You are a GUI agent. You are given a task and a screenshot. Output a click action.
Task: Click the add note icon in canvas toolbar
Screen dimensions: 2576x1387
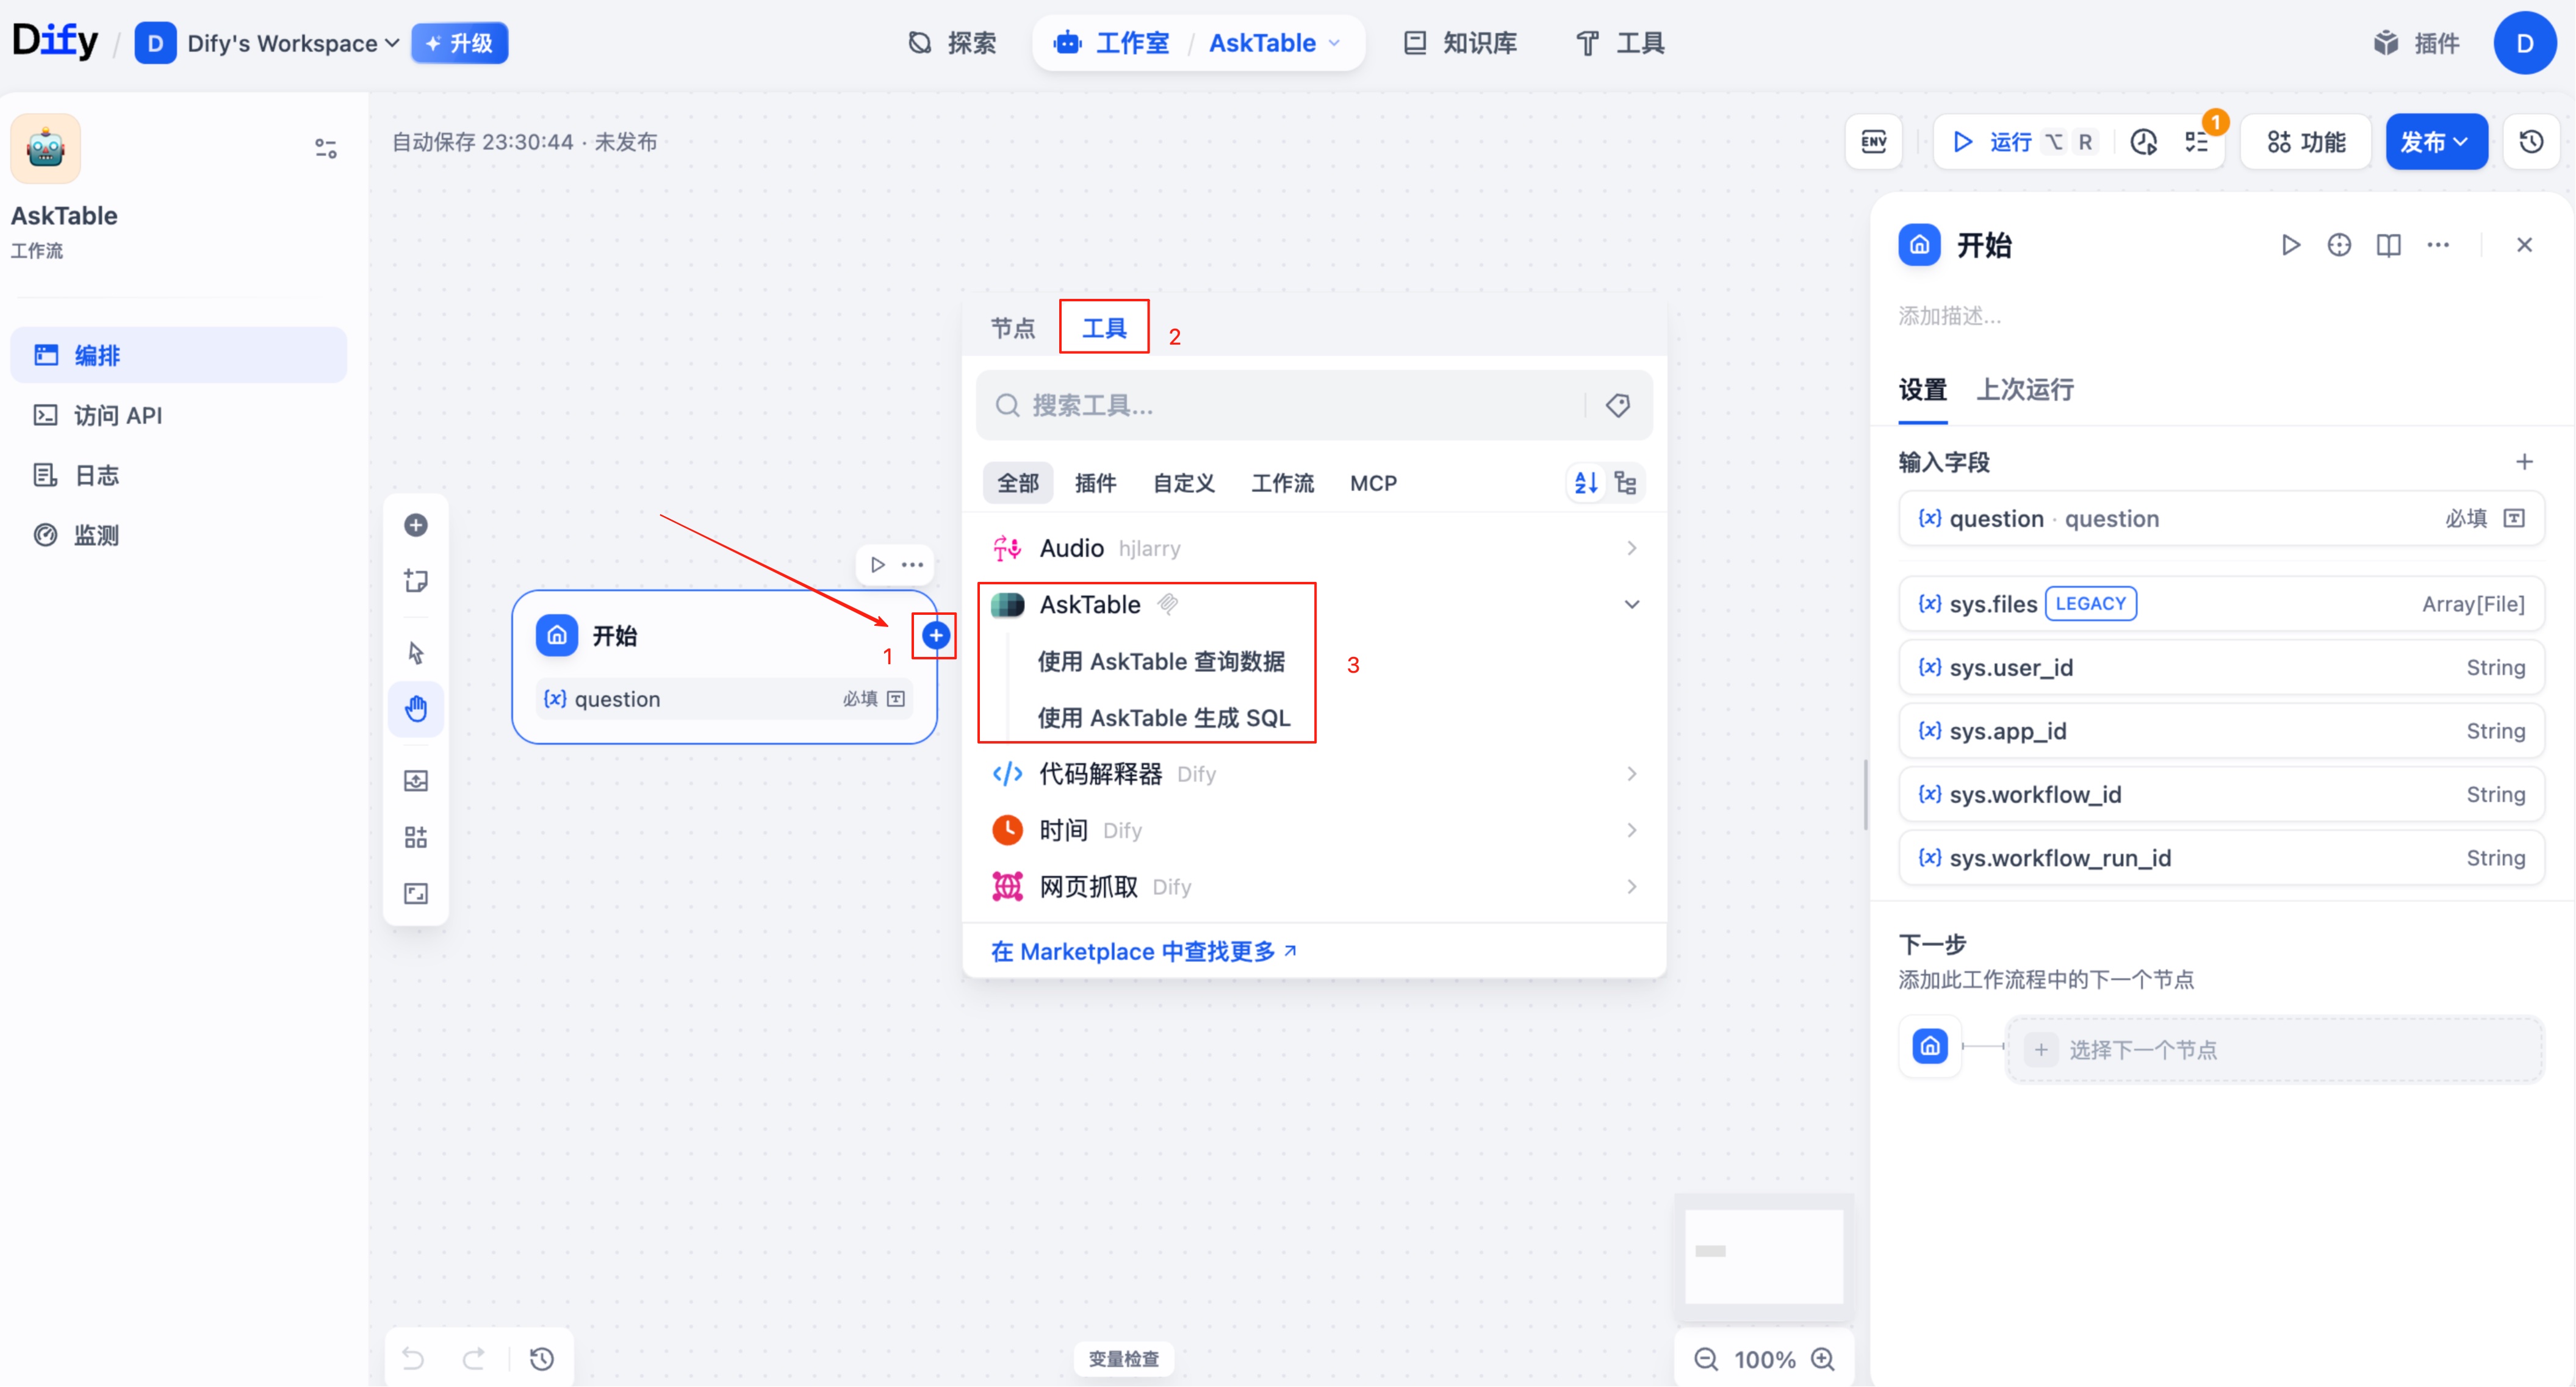(416, 580)
